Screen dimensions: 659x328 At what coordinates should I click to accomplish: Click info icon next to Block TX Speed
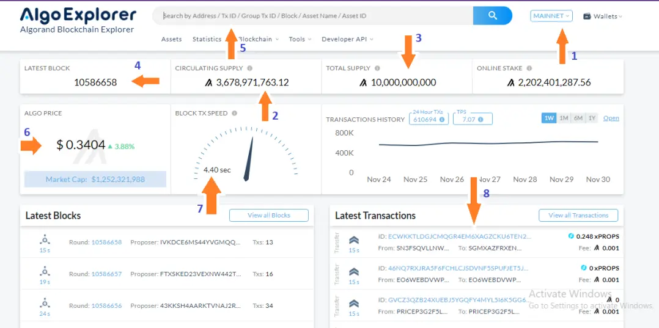(234, 113)
